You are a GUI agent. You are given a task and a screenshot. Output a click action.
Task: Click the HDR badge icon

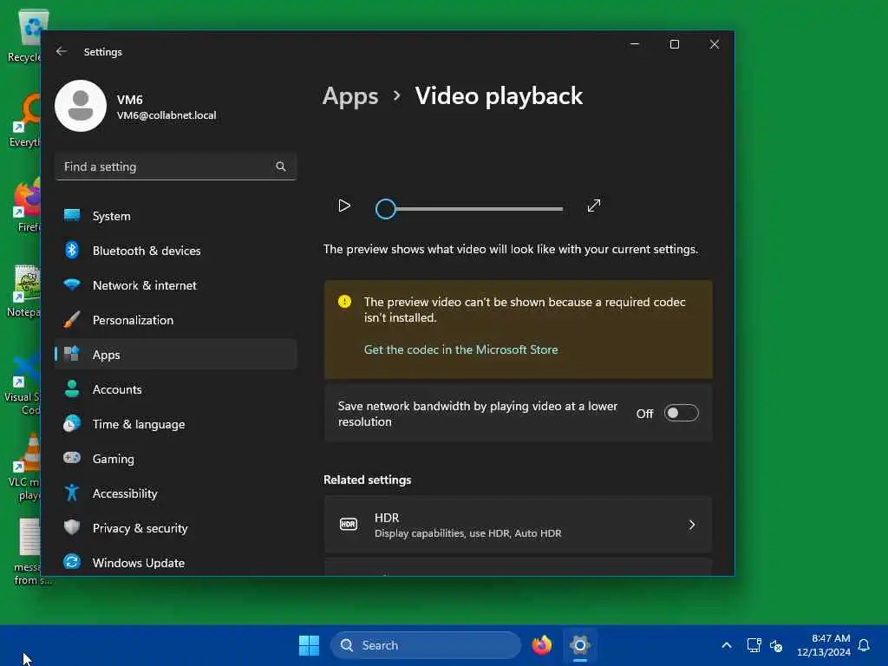(x=349, y=525)
